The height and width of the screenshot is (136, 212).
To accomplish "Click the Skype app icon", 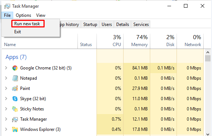I will point(15,99).
